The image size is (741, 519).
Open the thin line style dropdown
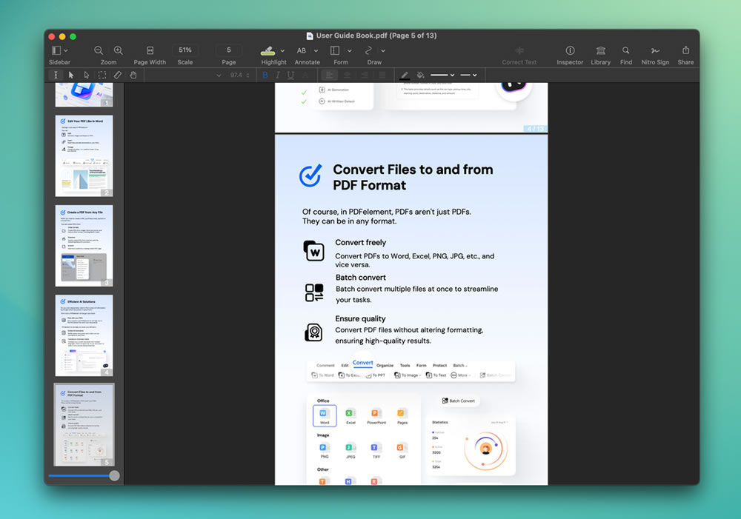(469, 75)
